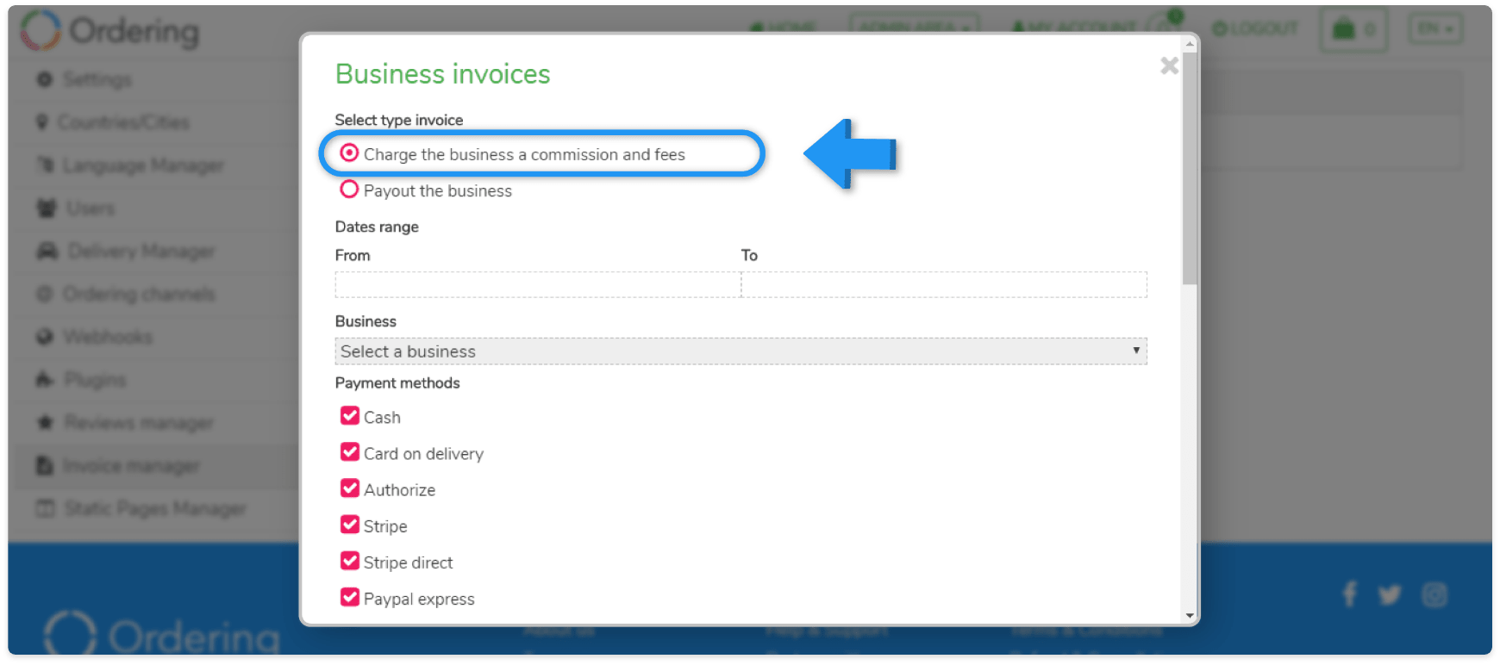The height and width of the screenshot is (665, 1500).
Task: Open the Select a business dropdown
Action: [x=741, y=351]
